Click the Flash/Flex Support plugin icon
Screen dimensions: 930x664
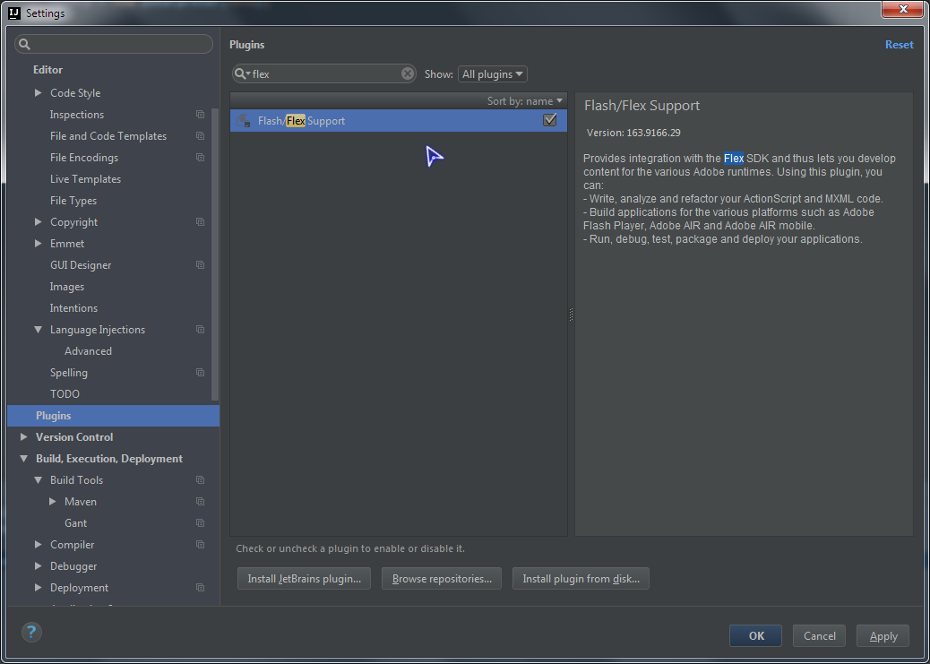(x=243, y=121)
